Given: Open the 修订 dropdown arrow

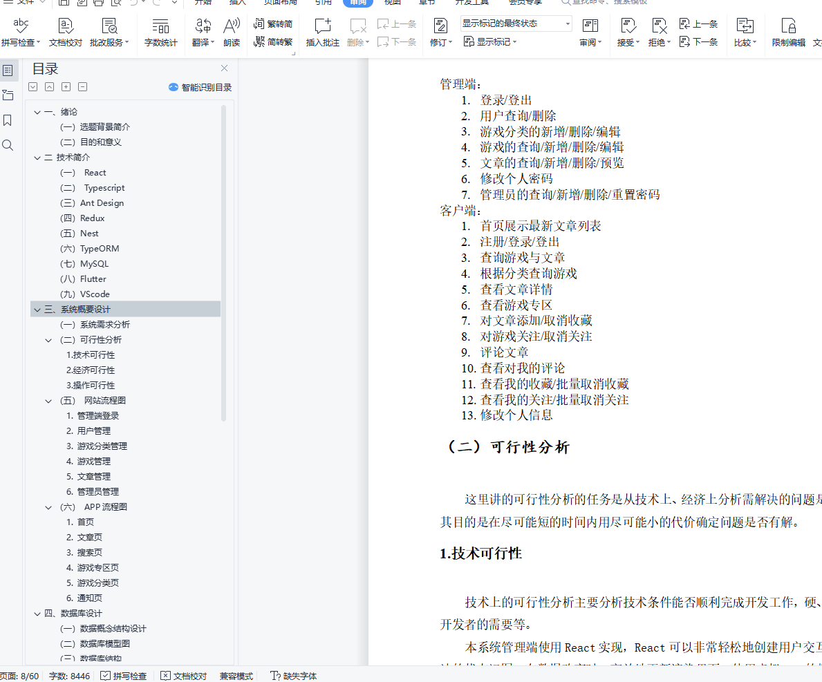Looking at the screenshot, I should coord(450,42).
